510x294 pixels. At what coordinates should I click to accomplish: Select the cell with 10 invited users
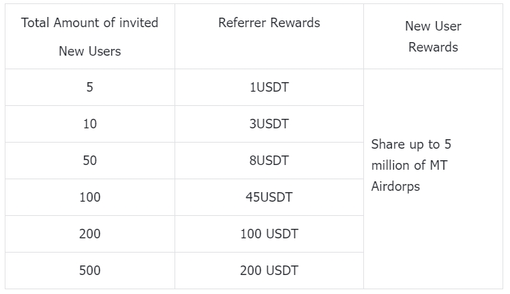[x=90, y=124]
